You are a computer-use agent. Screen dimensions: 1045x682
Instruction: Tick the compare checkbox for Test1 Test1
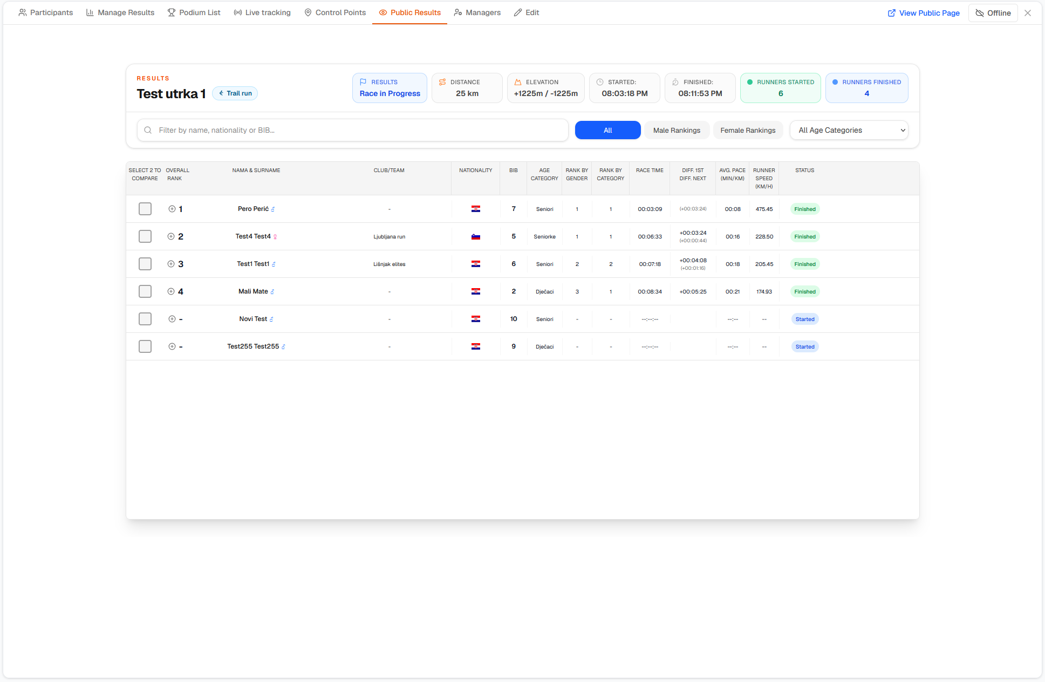click(145, 264)
